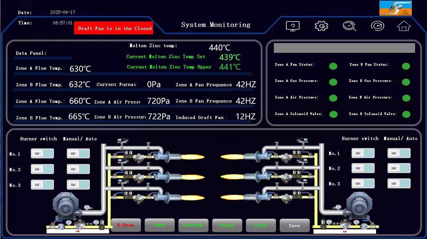Select the Grating preset

click(x=193, y=225)
